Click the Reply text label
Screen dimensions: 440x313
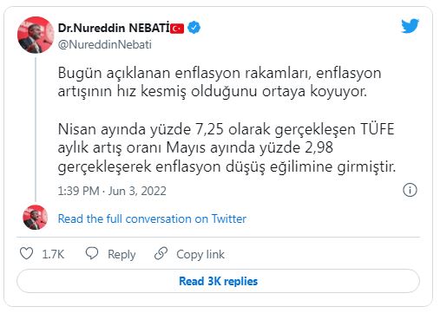click(x=121, y=254)
